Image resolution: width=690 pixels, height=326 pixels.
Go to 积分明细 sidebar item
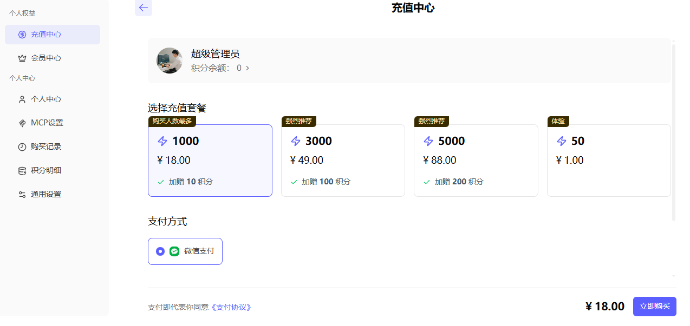click(46, 171)
